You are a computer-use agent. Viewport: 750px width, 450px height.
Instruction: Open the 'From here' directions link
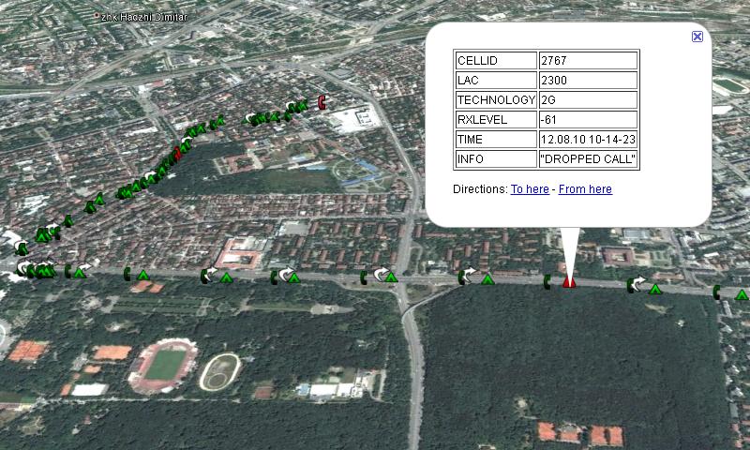[585, 189]
